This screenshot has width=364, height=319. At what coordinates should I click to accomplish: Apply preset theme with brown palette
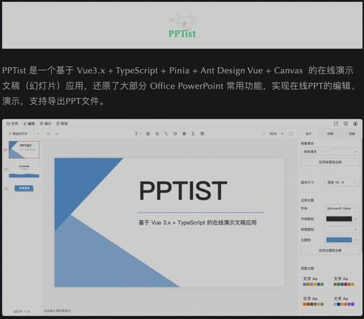click(x=313, y=301)
